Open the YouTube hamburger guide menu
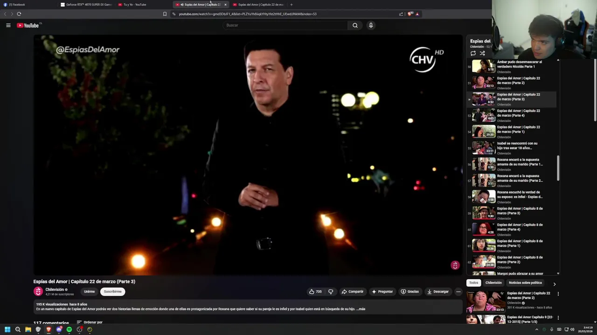The height and width of the screenshot is (335, 597). click(x=8, y=25)
